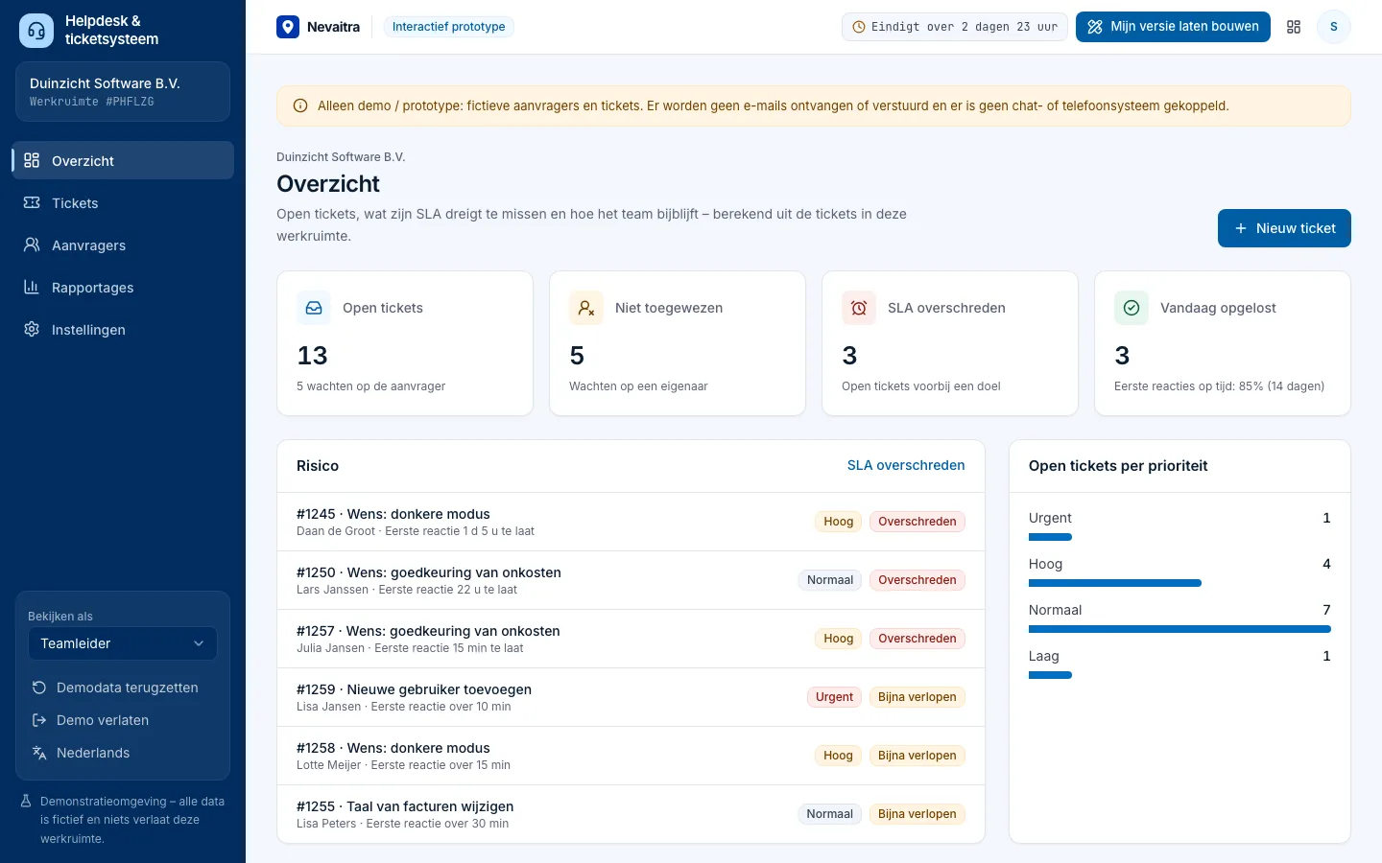Open ticket #1257 by Julia Jansen
The height and width of the screenshot is (863, 1382).
click(631, 639)
